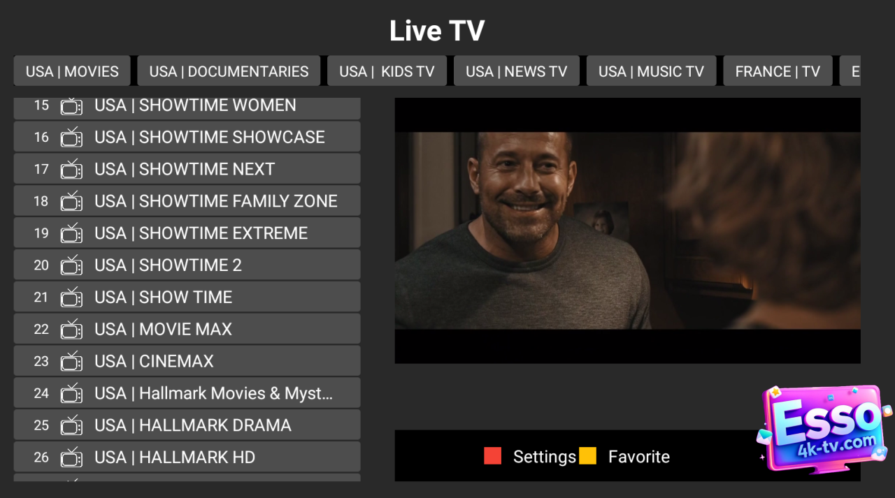This screenshot has height=498, width=895.
Task: Switch to the FRANCE | TV tab
Action: (778, 71)
